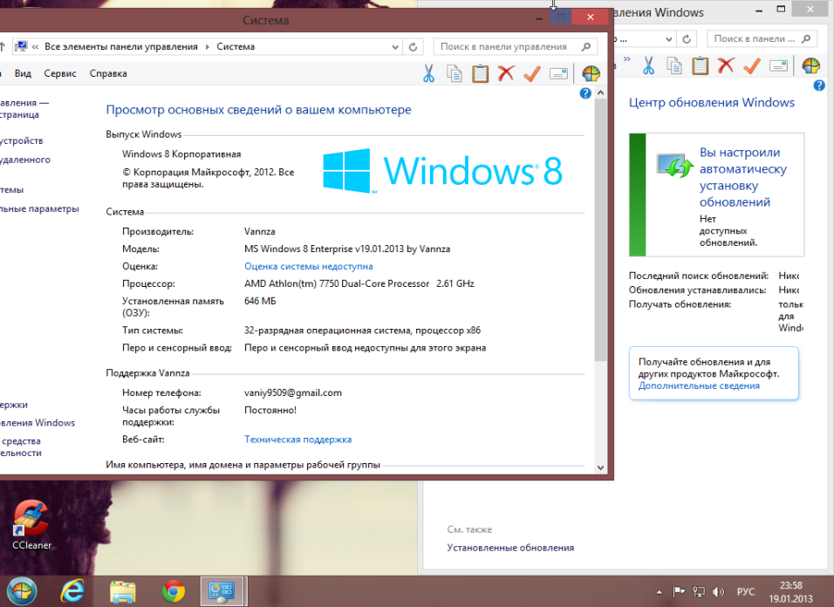Open File Explorer from taskbar
834x607 pixels.
pos(123,591)
